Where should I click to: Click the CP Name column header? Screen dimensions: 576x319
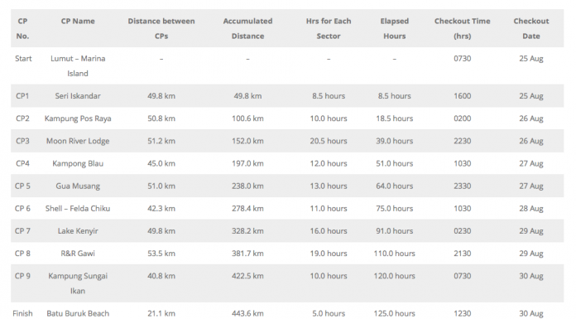tap(78, 21)
